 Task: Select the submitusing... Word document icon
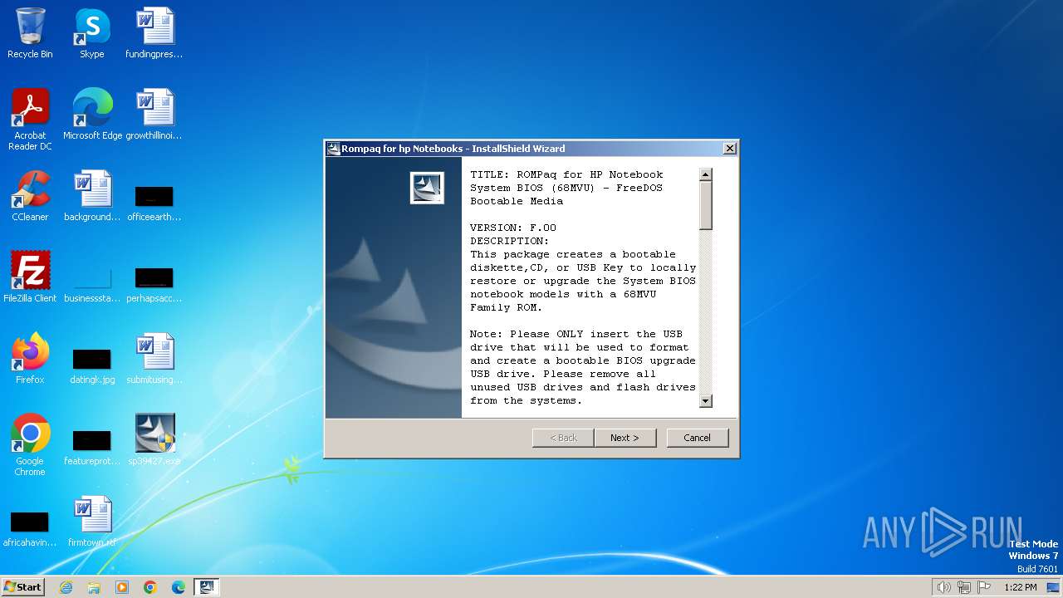[x=154, y=359]
